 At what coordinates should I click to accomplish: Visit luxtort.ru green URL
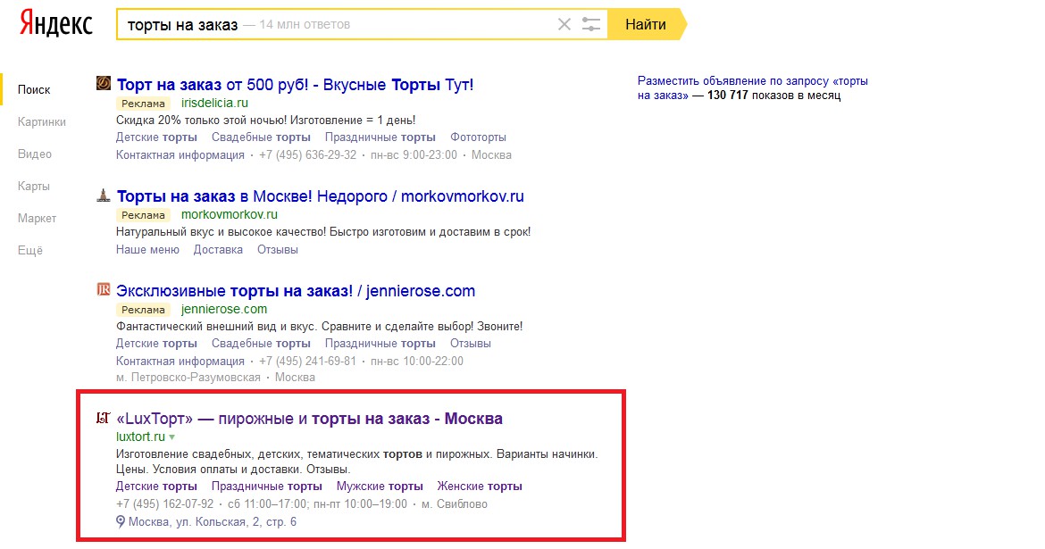[x=140, y=437]
